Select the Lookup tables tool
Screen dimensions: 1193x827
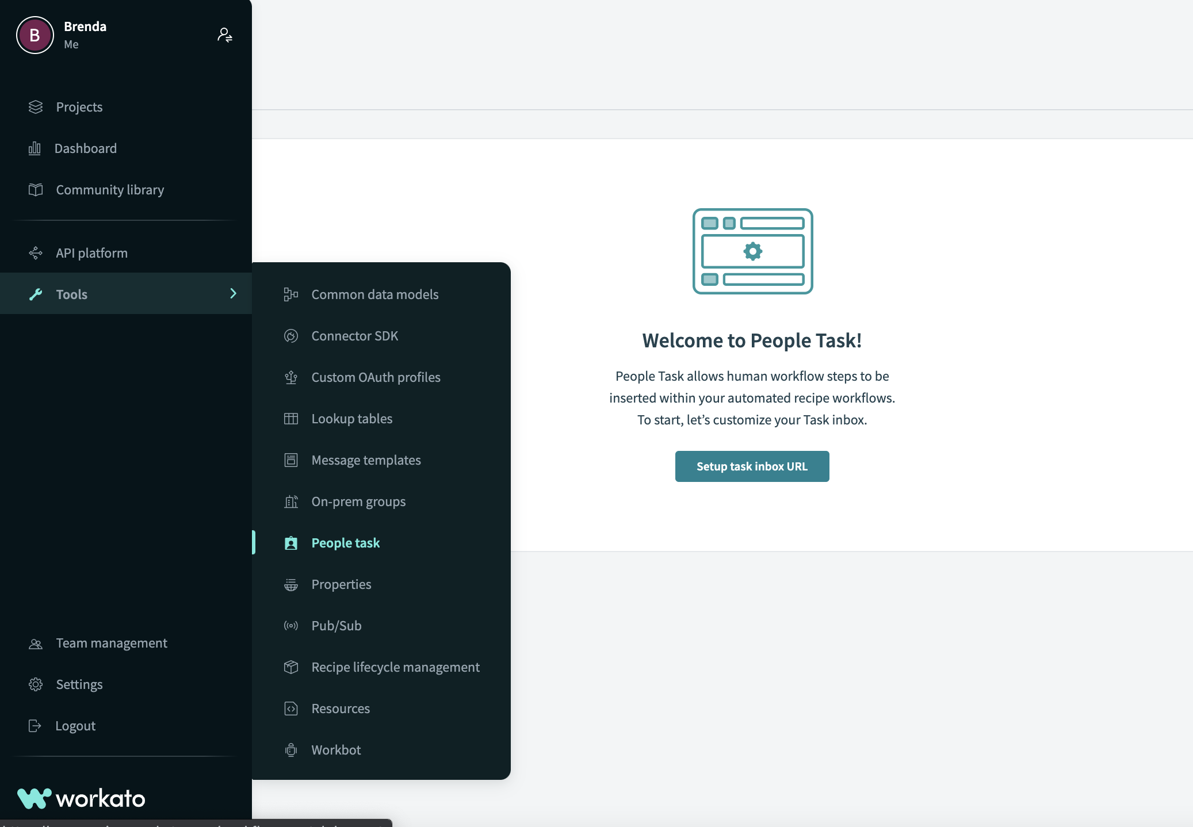[x=351, y=417]
